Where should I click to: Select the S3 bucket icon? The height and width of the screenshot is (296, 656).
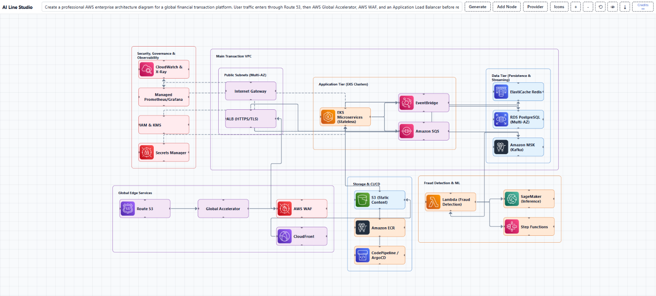point(363,200)
